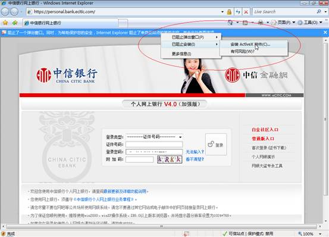This screenshot has width=329, height=237.
Task: Click the green check trusted sites indicator
Action: 225,233
